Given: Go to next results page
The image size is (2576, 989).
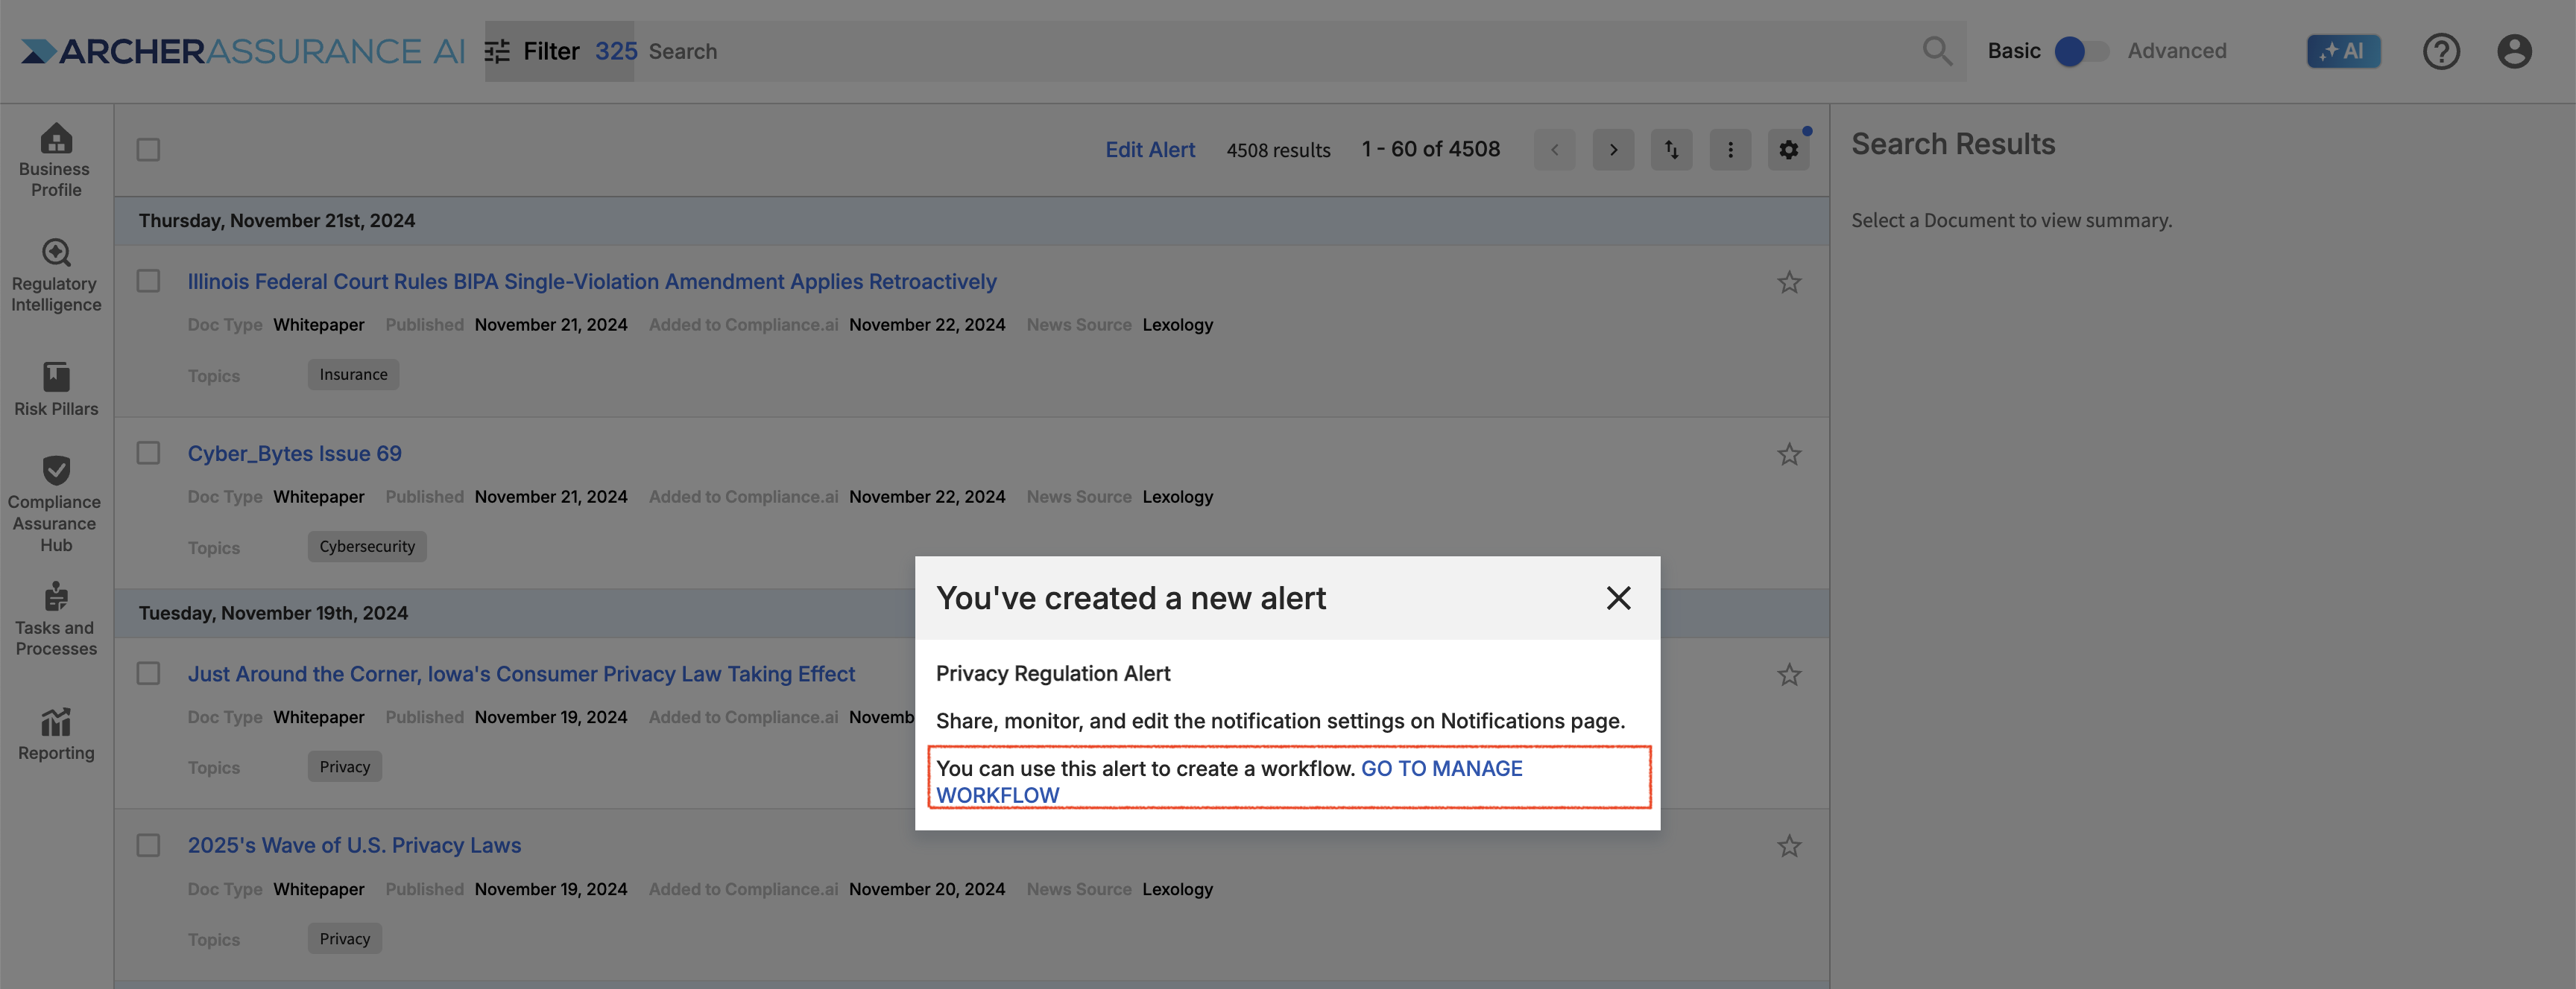Looking at the screenshot, I should coord(1613,150).
